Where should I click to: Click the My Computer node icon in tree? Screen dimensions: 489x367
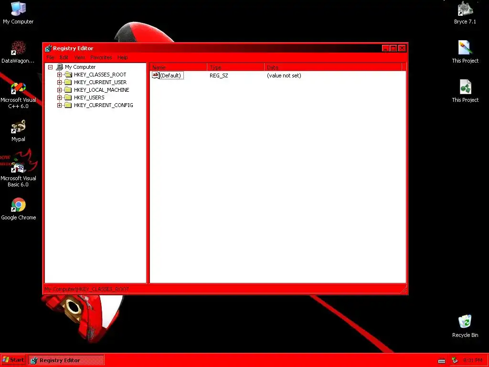point(60,67)
